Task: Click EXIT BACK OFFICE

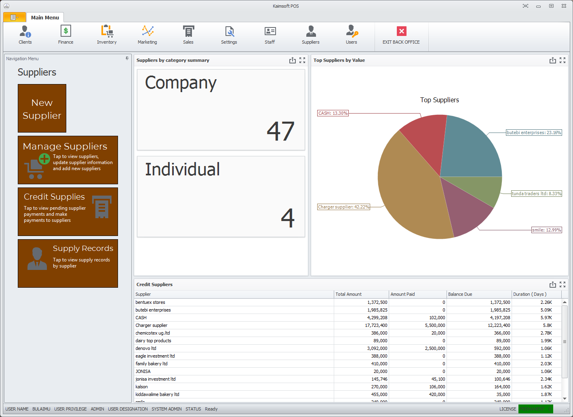Action: click(x=401, y=35)
